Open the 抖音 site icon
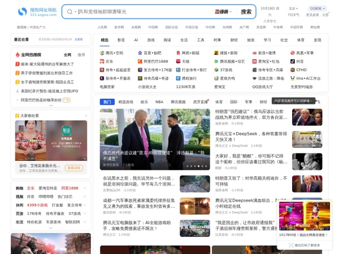The width and height of the screenshot is (339, 254). point(293,62)
